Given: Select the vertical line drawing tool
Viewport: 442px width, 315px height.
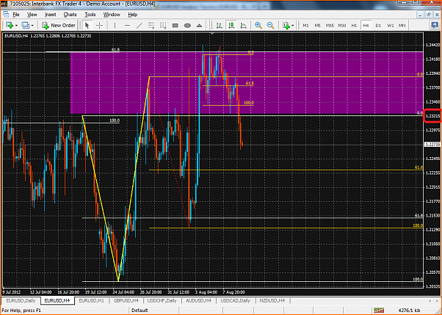Looking at the screenshot, I should 115,26.
